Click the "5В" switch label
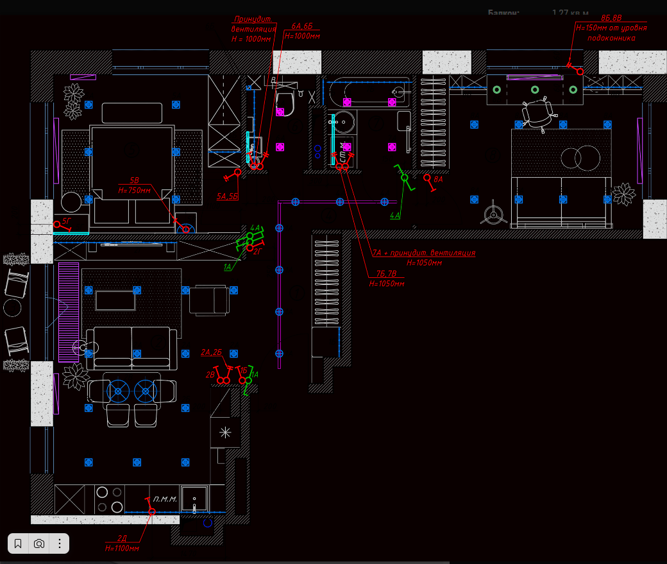The height and width of the screenshot is (564, 667). coord(135,180)
